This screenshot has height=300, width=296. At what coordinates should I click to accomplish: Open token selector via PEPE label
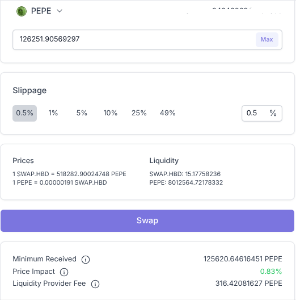tap(41, 11)
